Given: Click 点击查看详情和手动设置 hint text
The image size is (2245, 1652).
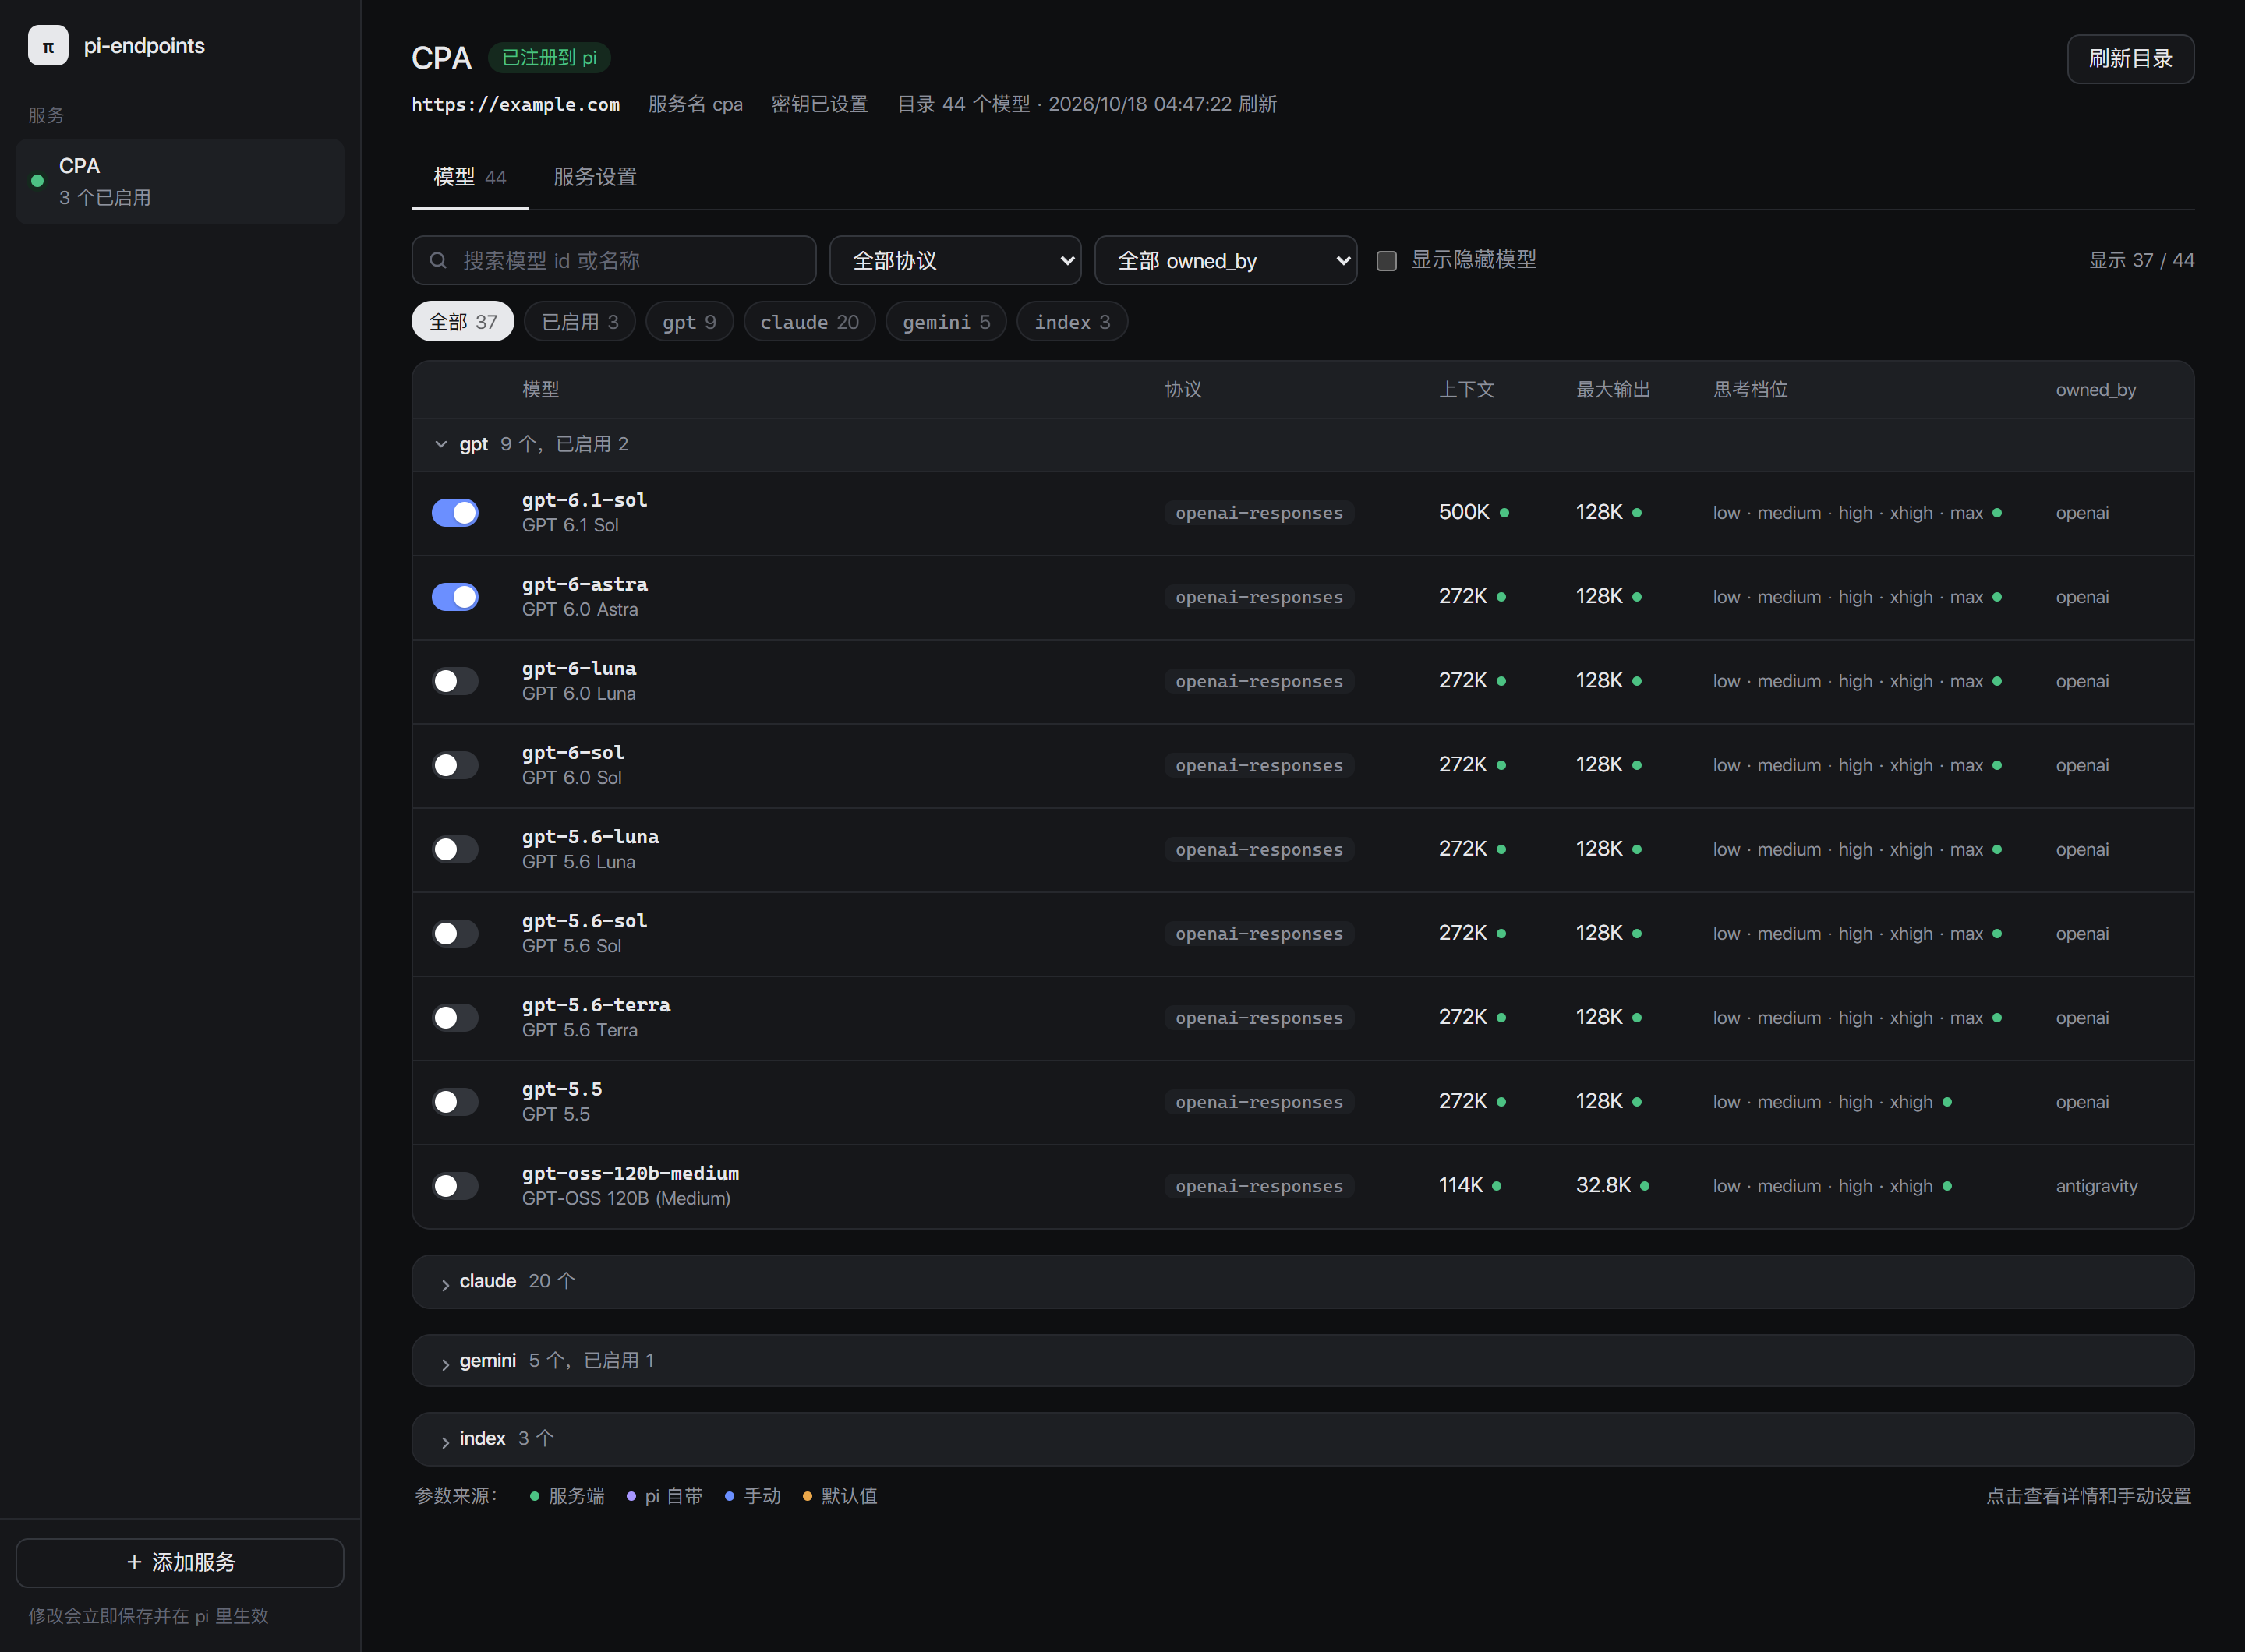Looking at the screenshot, I should coord(2088,1496).
